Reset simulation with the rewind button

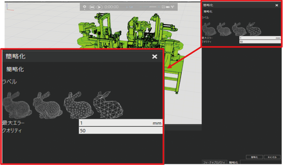tap(92, 7)
